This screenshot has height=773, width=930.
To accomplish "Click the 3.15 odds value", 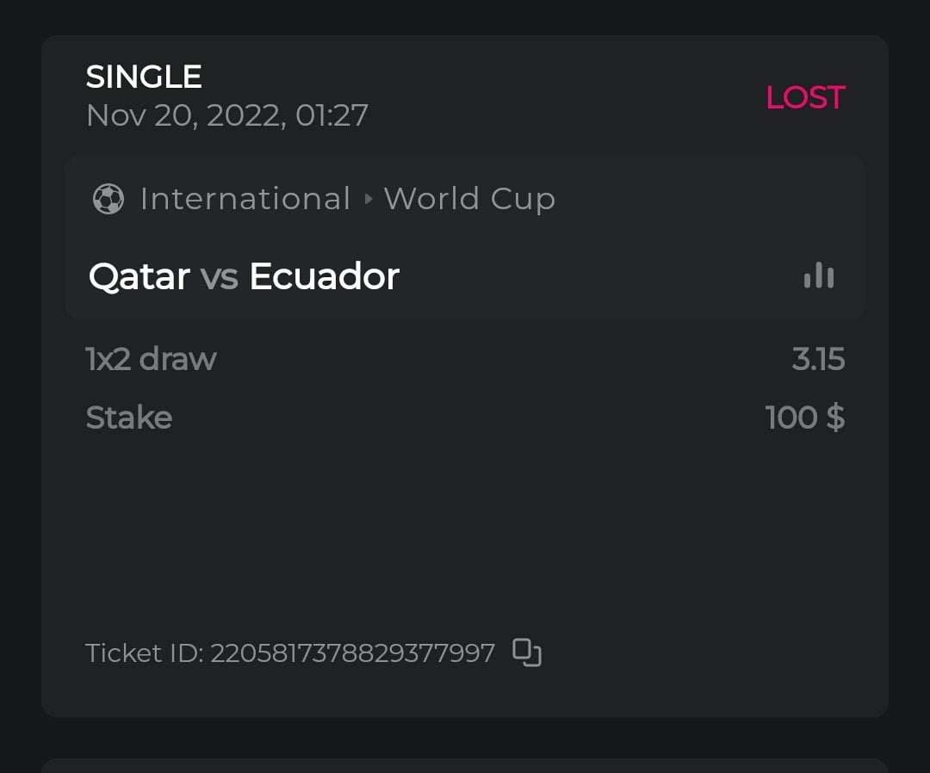I will tap(818, 359).
